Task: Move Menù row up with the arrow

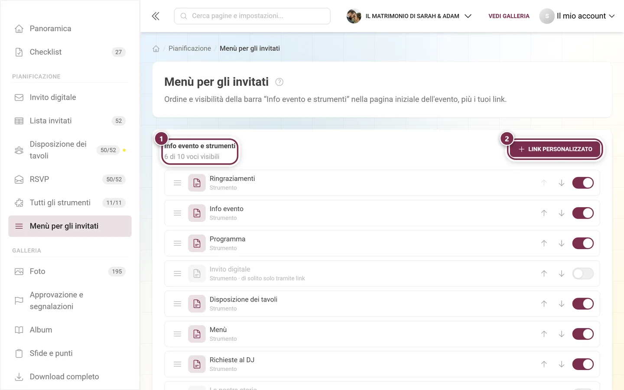Action: coord(544,334)
